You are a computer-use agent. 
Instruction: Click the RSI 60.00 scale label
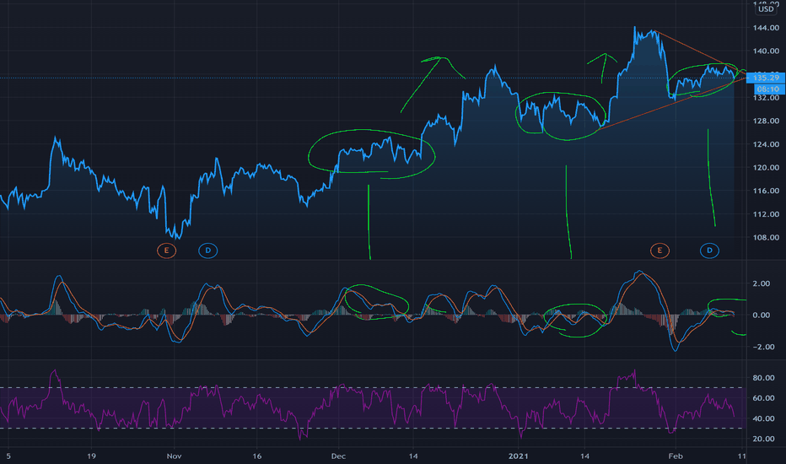[764, 398]
